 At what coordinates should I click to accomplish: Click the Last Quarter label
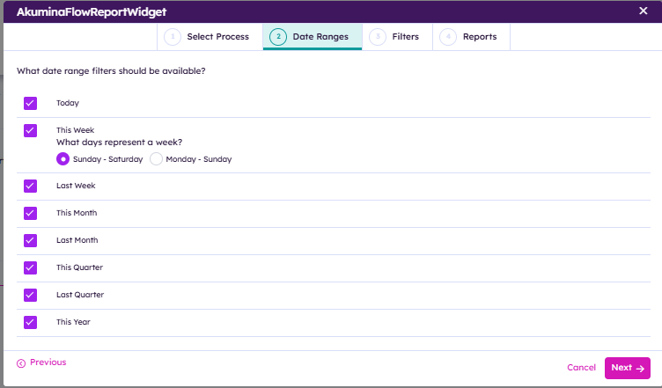click(x=80, y=295)
